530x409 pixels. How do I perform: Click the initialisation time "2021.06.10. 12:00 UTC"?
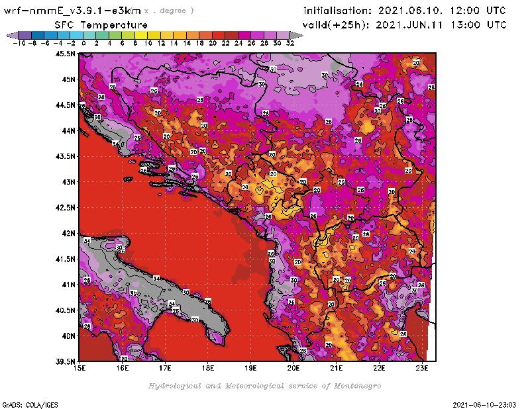click(x=442, y=11)
